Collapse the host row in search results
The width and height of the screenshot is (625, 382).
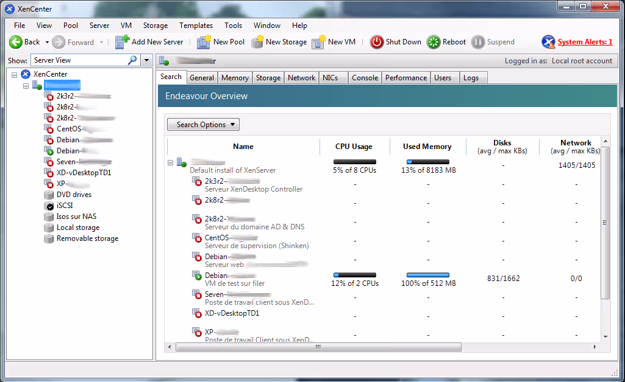point(171,162)
